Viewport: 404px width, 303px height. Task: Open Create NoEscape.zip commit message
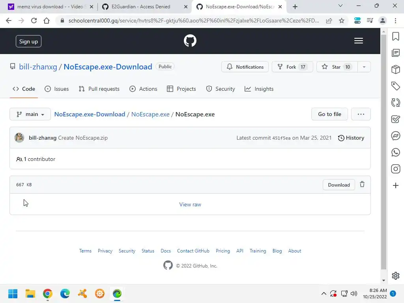tap(83, 138)
